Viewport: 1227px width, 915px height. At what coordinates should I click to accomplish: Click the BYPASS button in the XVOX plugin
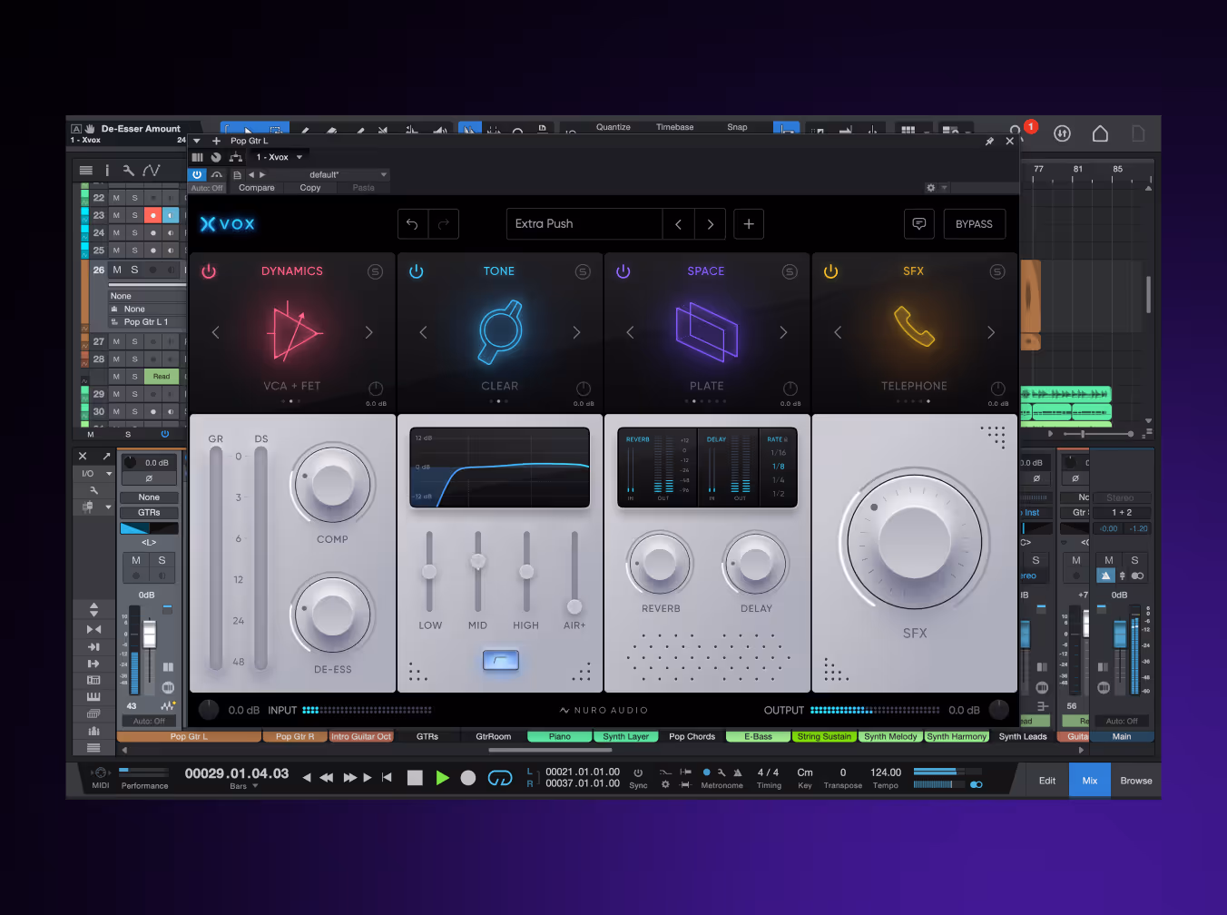(974, 223)
